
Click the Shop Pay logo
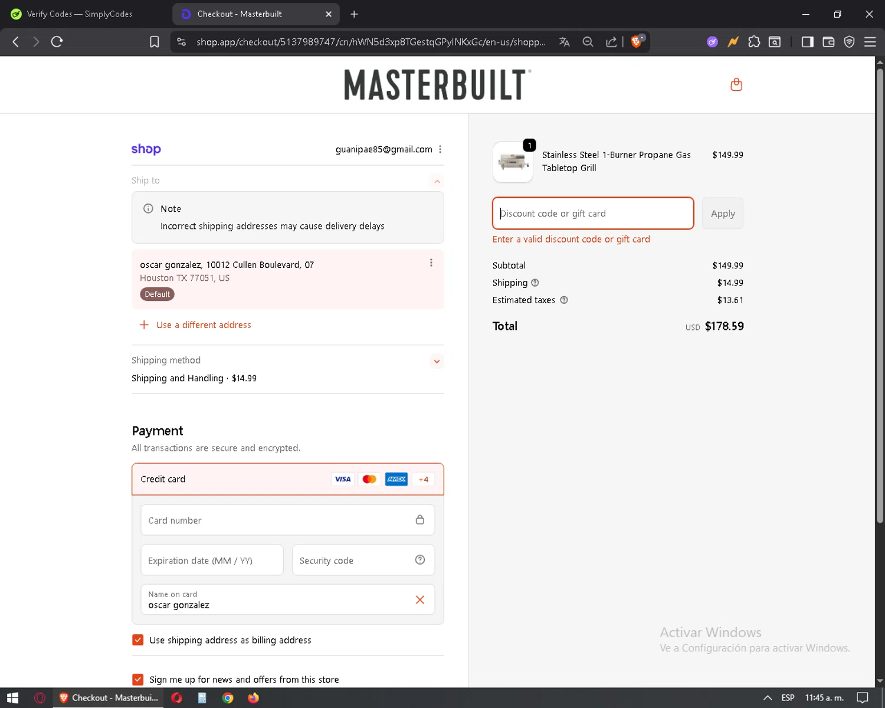coord(146,149)
